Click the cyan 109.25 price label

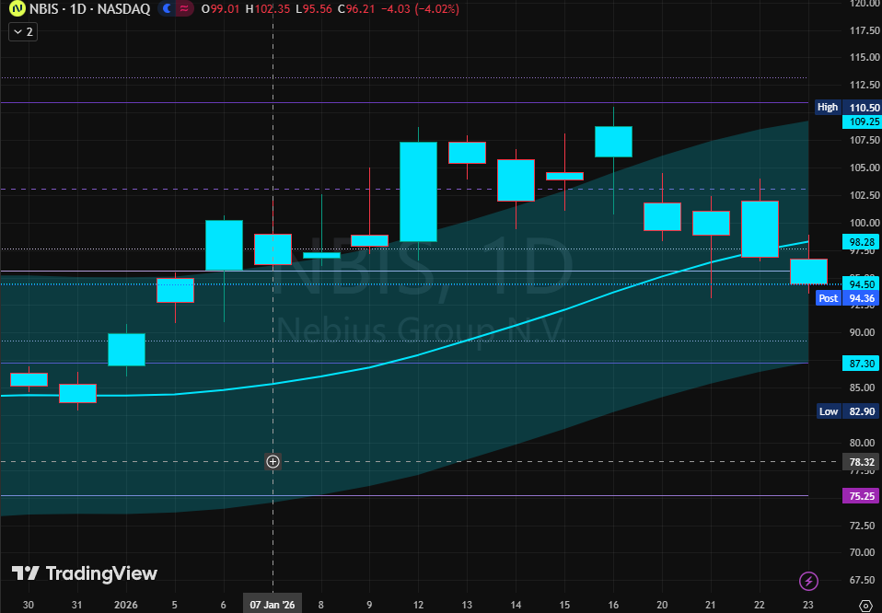tap(862, 121)
